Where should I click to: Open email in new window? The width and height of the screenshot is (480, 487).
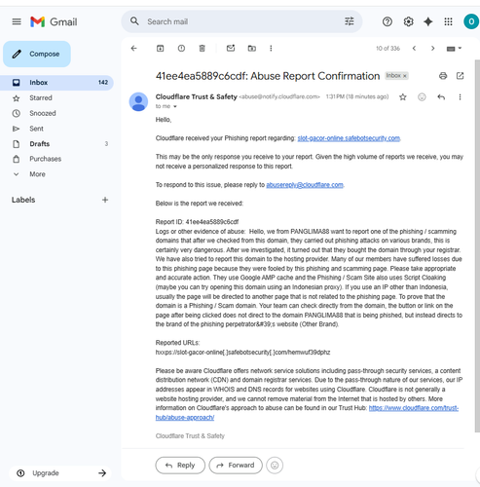pyautogui.click(x=460, y=76)
